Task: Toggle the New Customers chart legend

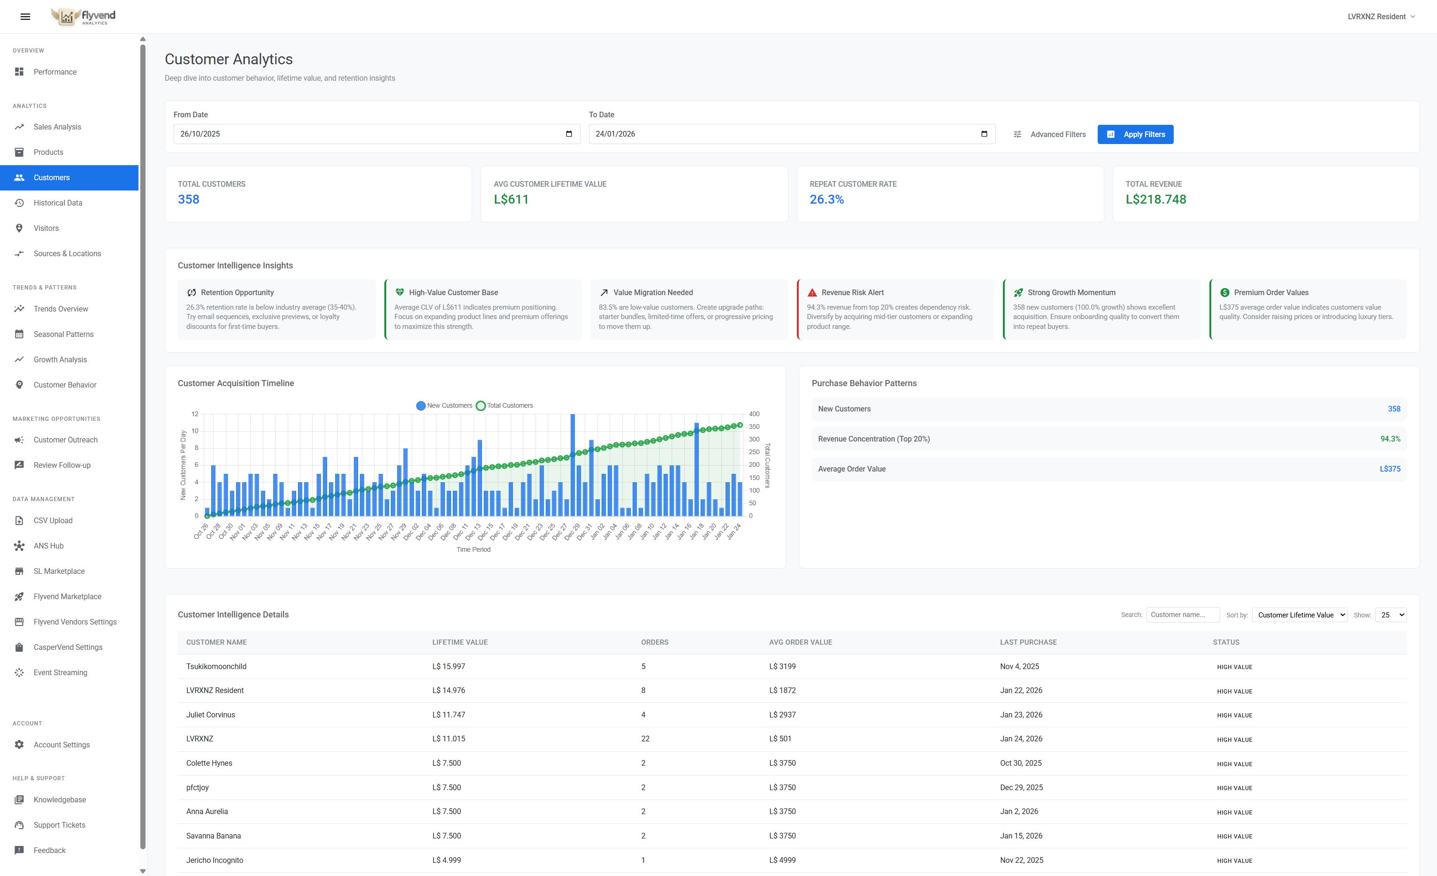Action: click(444, 405)
